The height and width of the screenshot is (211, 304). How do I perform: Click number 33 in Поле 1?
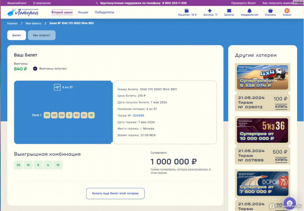coord(77,115)
